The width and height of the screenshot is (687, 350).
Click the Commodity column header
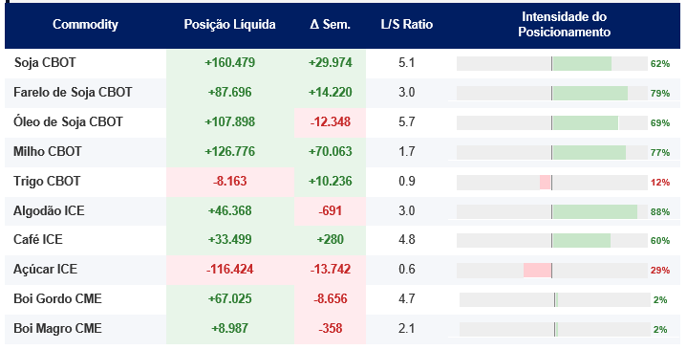[85, 24]
